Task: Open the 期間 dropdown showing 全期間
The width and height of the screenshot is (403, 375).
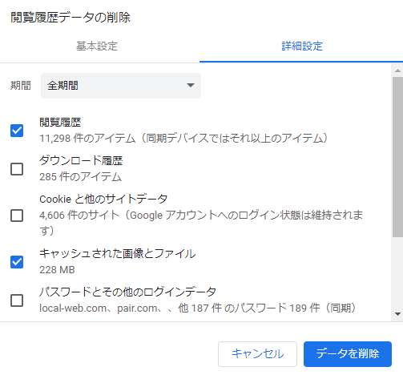Action: point(121,86)
